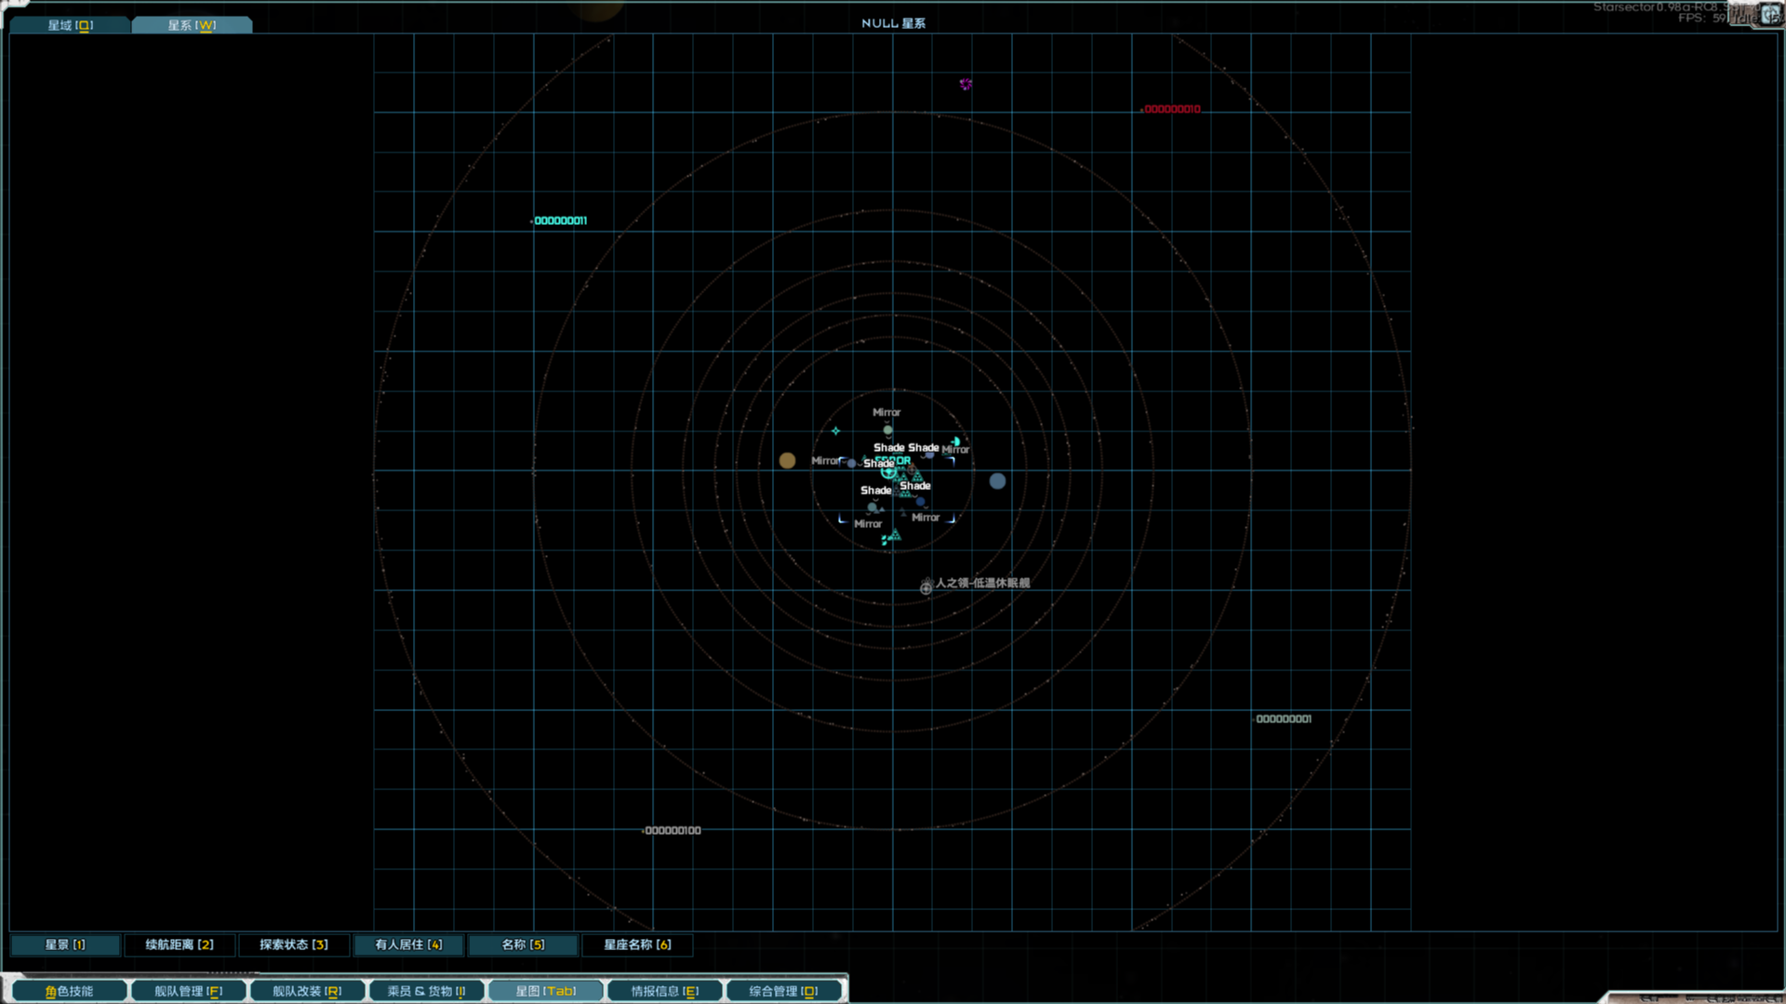Select the brown star on the left of the system

[x=787, y=460]
